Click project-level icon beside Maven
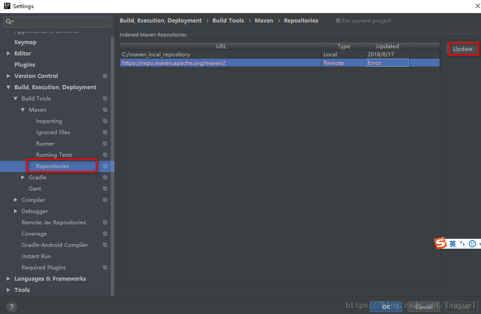481x314 pixels. (105, 109)
